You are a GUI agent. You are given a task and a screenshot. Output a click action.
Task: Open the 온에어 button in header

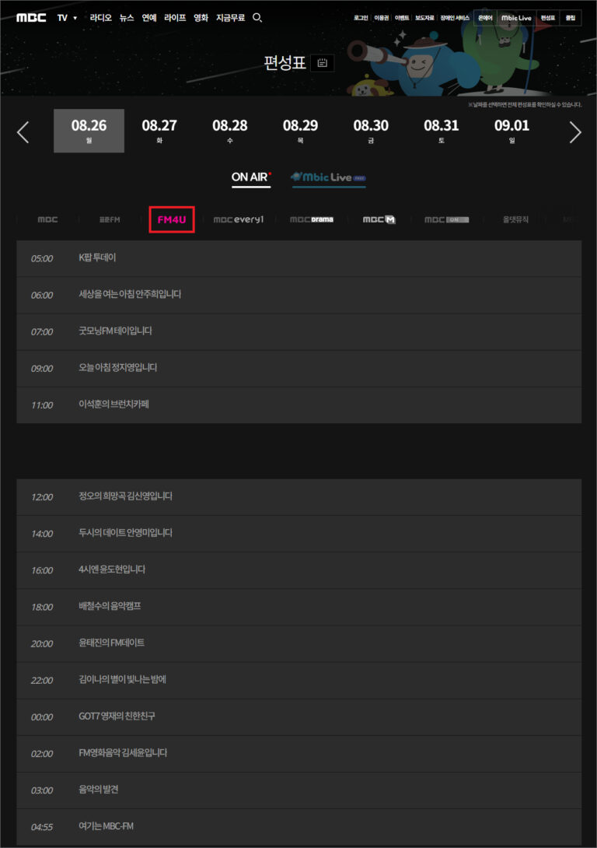pos(485,18)
